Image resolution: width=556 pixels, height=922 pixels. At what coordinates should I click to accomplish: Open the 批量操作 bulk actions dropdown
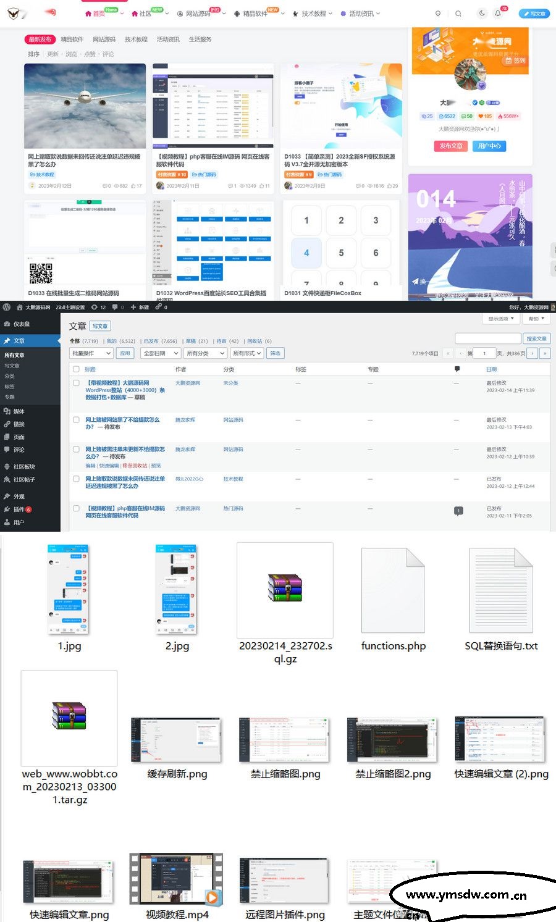coord(91,353)
